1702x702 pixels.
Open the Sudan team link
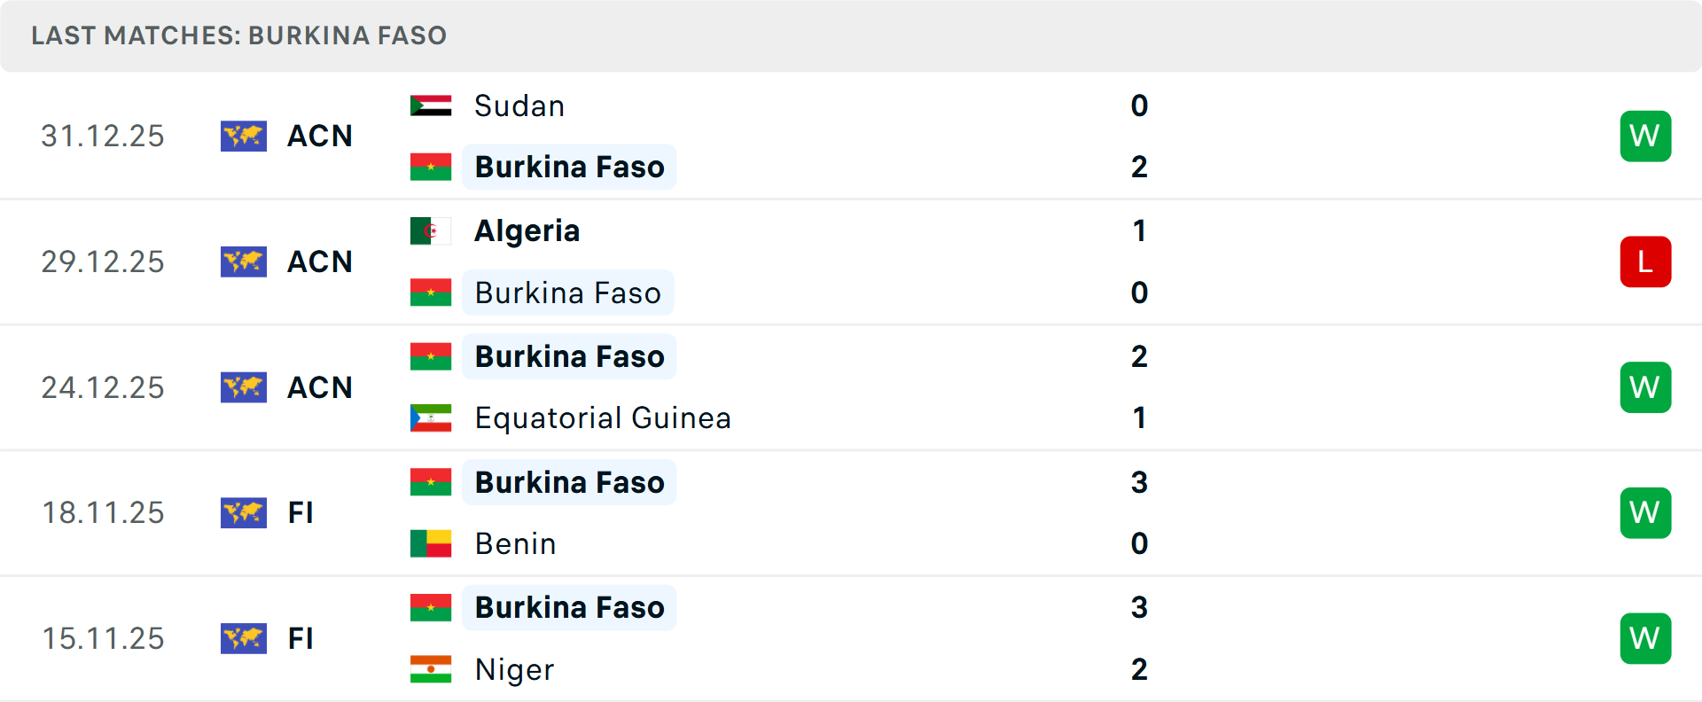[x=519, y=106]
